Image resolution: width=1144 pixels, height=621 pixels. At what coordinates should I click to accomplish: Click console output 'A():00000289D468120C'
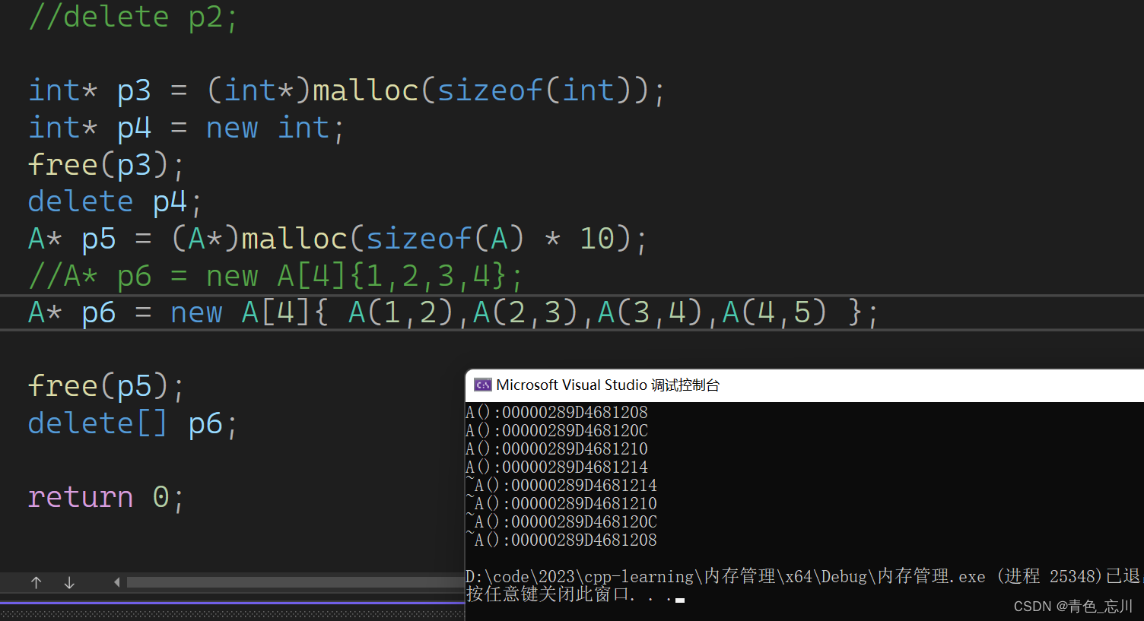[557, 430]
